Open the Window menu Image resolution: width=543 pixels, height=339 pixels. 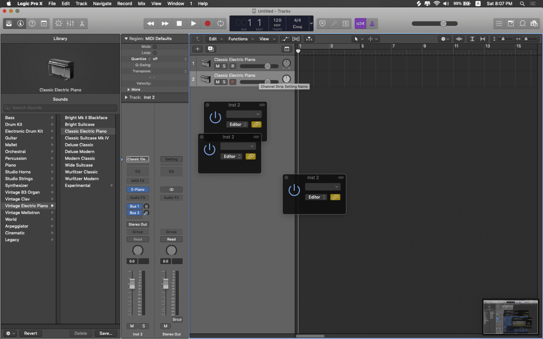(176, 3)
